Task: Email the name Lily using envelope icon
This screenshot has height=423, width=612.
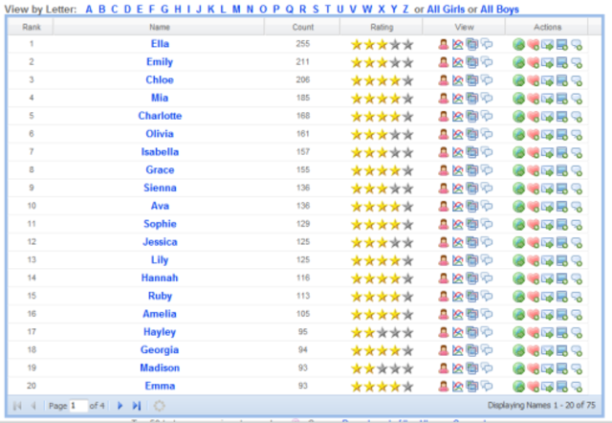Action: click(548, 260)
